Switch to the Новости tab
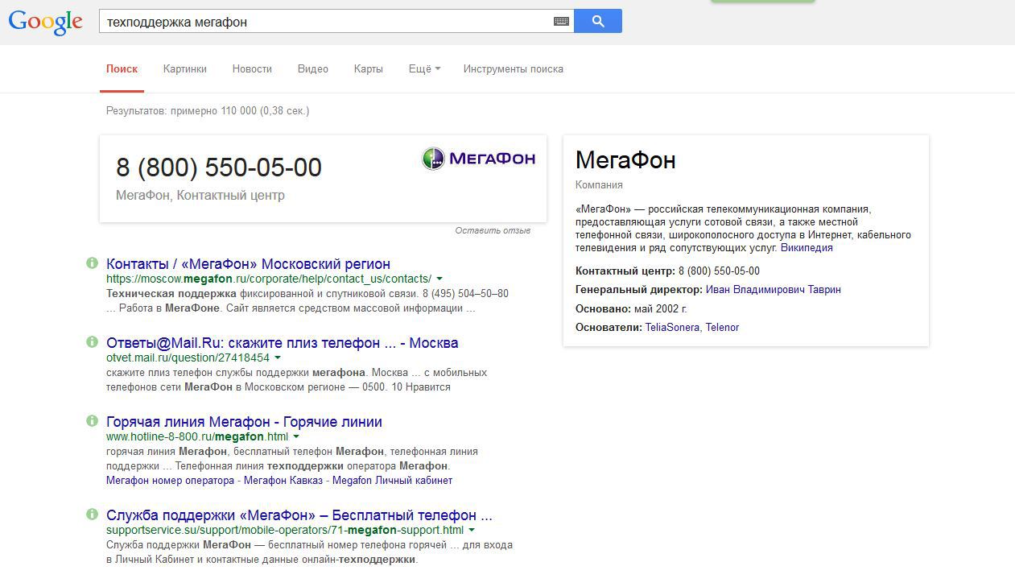The height and width of the screenshot is (587, 1015). pos(252,69)
